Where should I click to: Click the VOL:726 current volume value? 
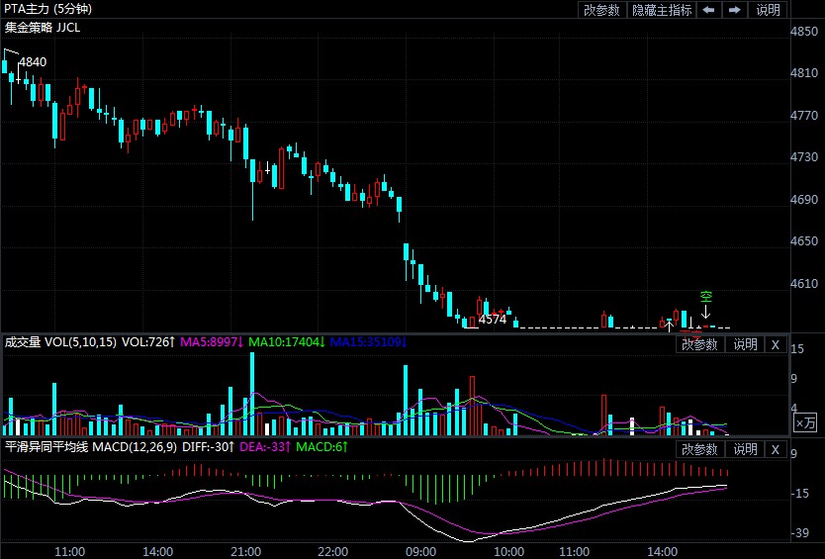(x=148, y=342)
